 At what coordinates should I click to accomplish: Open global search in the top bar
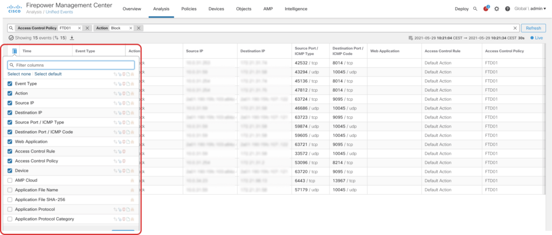[x=475, y=9]
